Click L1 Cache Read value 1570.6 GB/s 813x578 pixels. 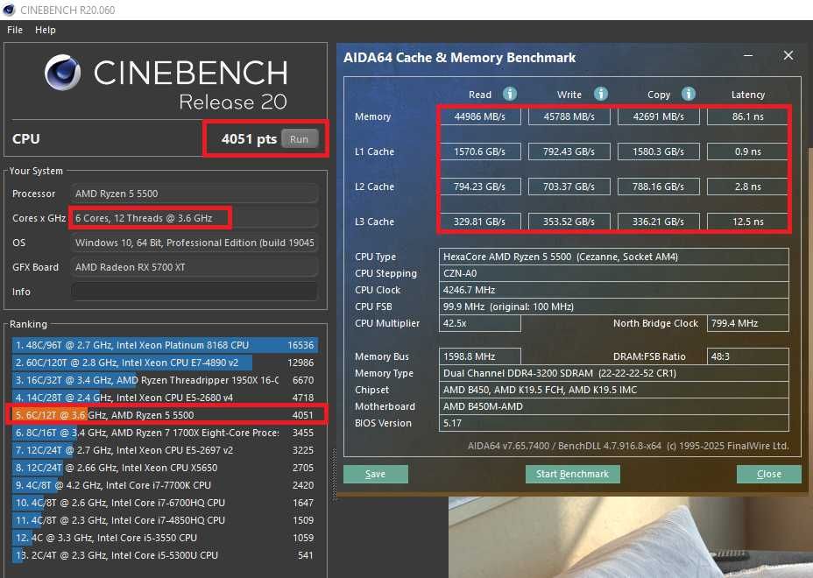479,152
